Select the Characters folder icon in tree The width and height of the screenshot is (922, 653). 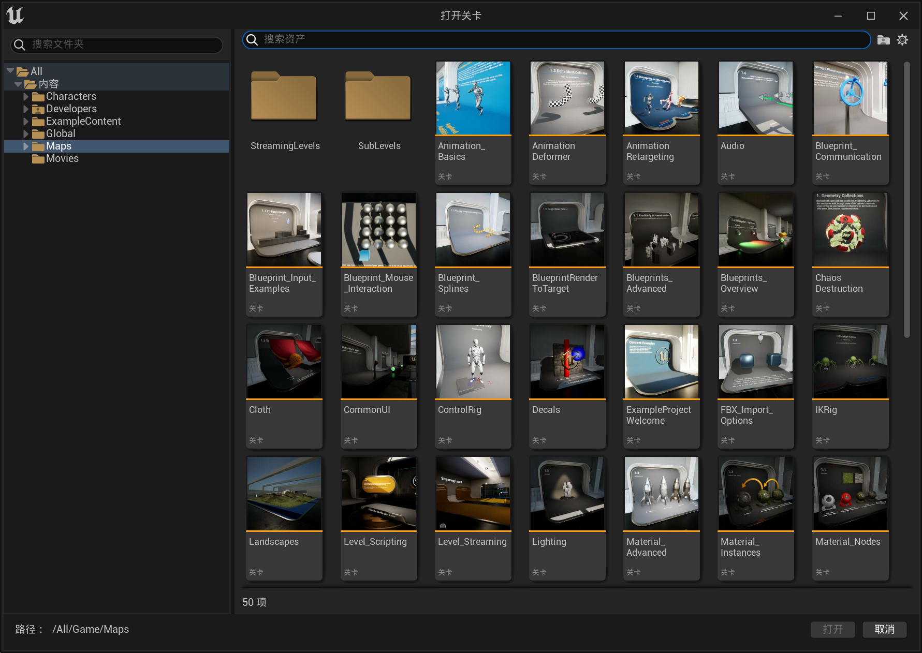[38, 97]
